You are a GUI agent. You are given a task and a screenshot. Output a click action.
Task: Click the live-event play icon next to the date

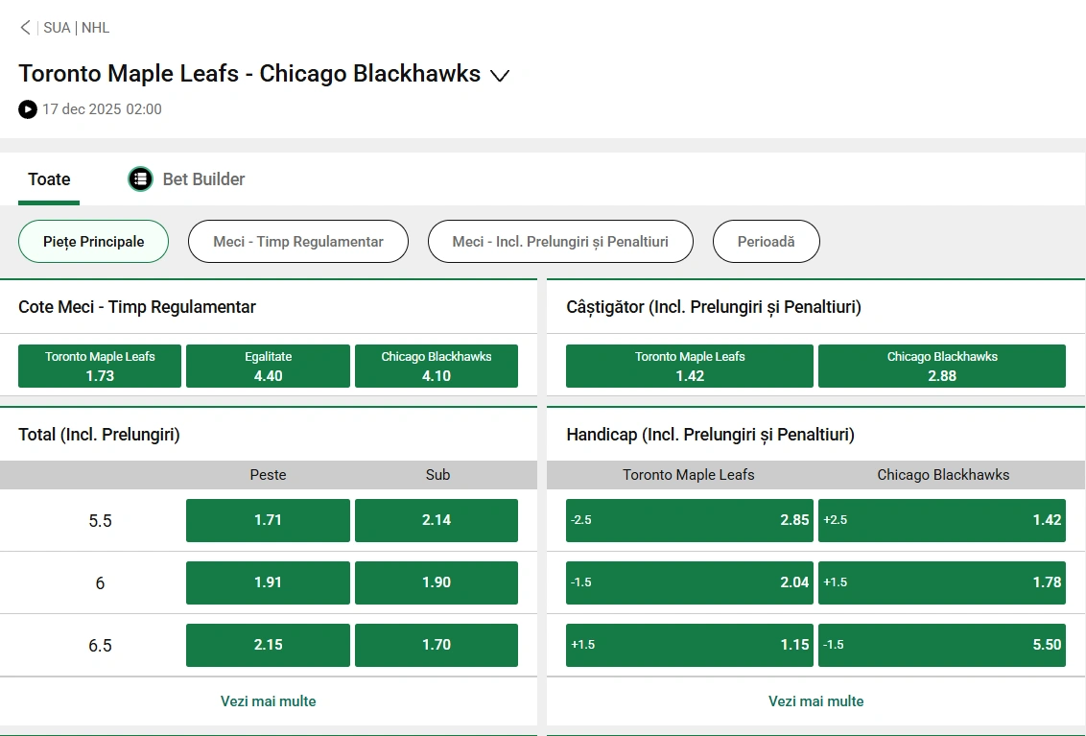point(27,108)
